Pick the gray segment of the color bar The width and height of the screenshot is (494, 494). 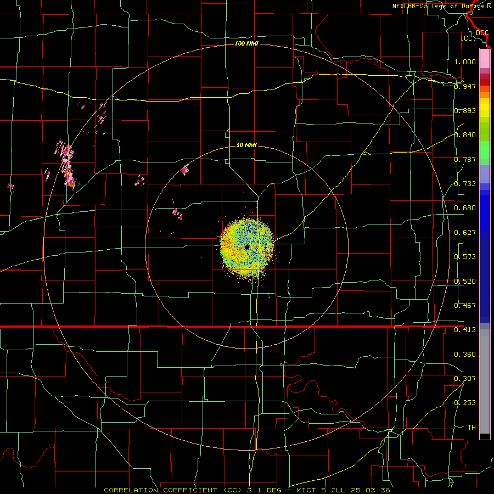485,381
